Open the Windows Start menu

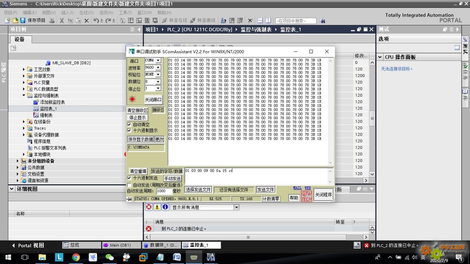coord(8,257)
